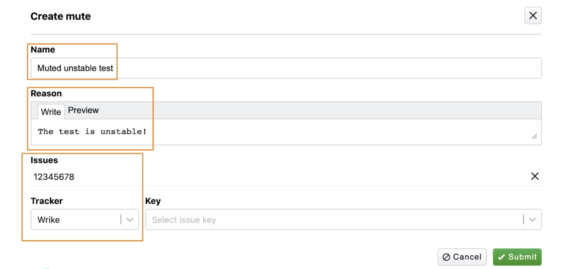Image resolution: width=561 pixels, height=269 pixels.
Task: Close the Create mute dialog
Action: (533, 16)
